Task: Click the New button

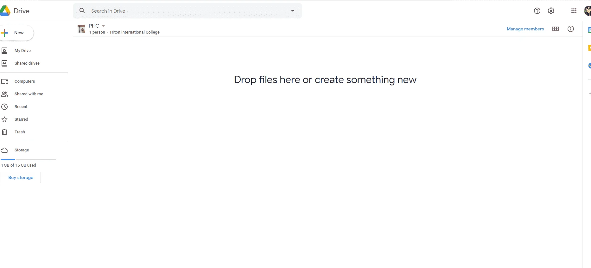Action: 16,33
